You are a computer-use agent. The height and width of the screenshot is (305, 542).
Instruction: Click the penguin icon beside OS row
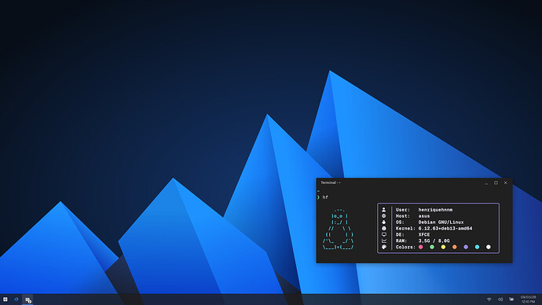(383, 222)
